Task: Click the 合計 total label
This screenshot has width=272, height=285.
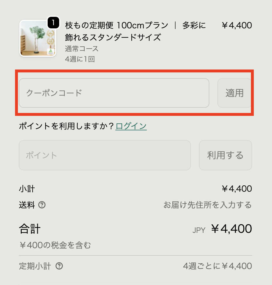Action: point(30,229)
